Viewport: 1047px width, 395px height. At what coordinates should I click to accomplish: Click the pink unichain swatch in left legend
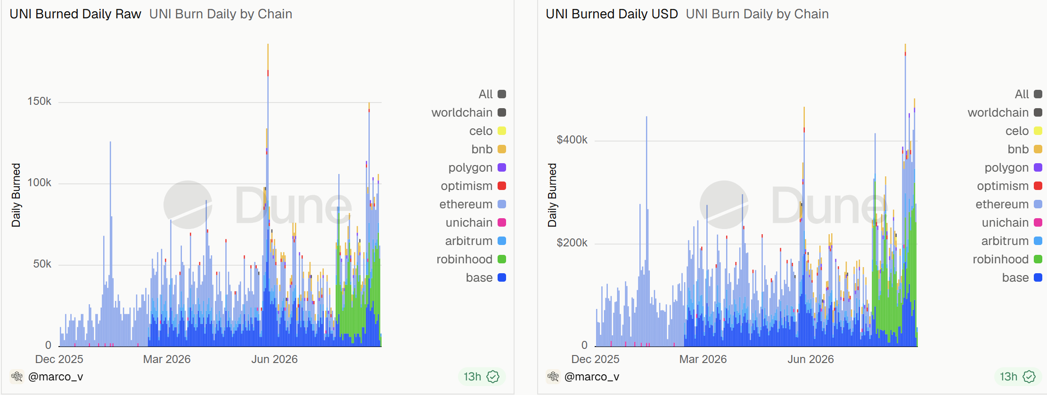pos(502,222)
